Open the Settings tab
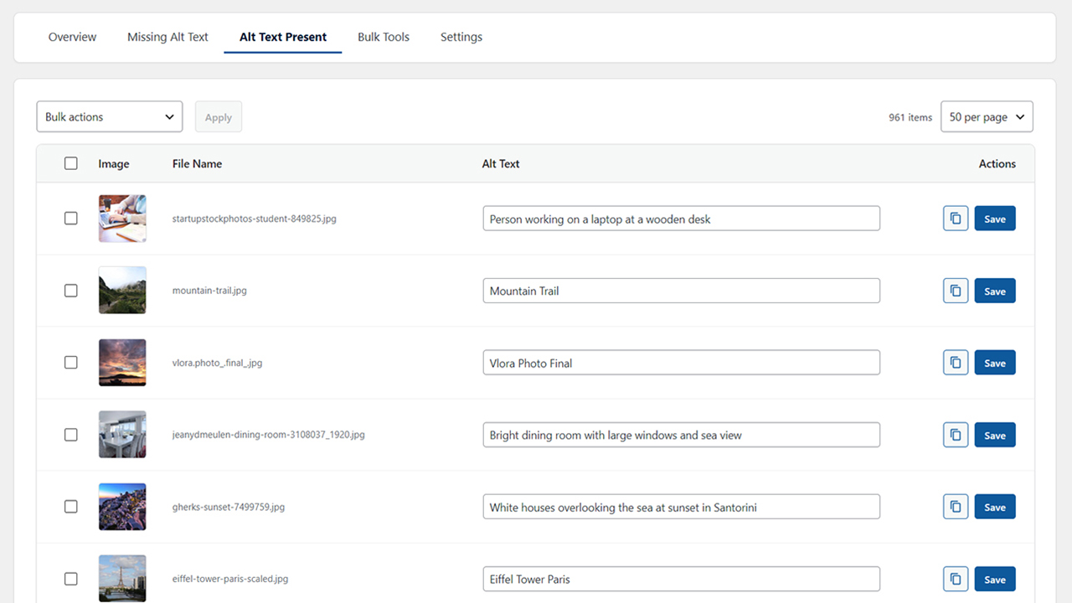 [x=461, y=37]
